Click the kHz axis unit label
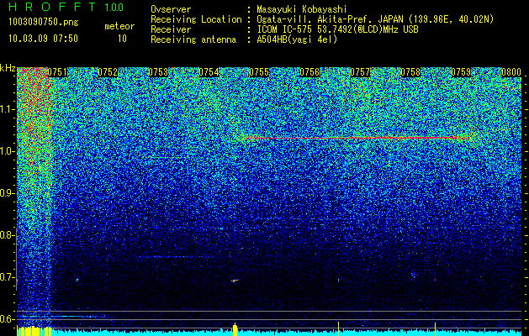Viewport: 529px width, 336px height. (8, 68)
